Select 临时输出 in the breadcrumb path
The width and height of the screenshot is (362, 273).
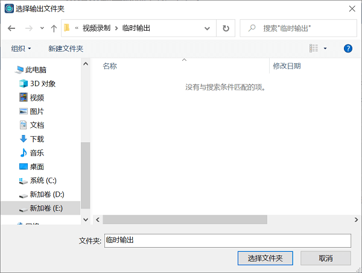point(136,28)
